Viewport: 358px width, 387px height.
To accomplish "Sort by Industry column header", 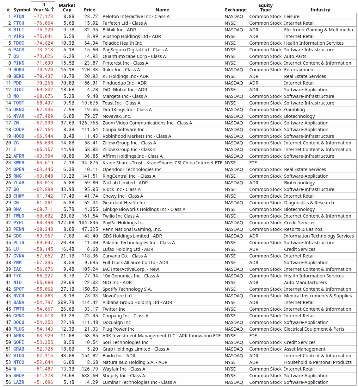I will coord(320,10).
